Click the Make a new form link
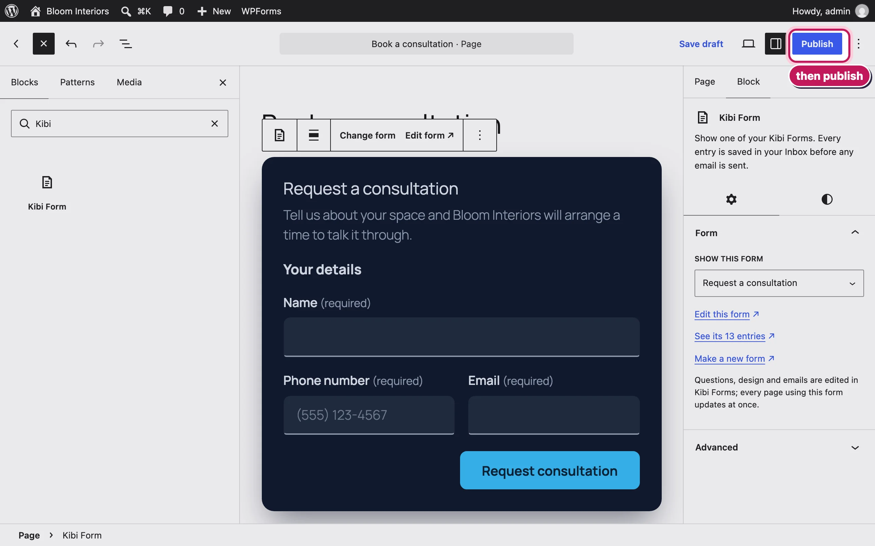This screenshot has height=546, width=875. [x=734, y=359]
